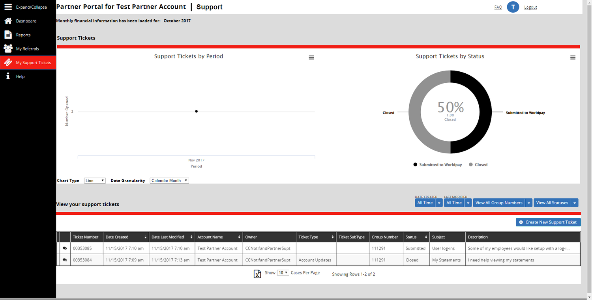Toggle the Submitted to Worldpay legend item
592x300 pixels.
pyautogui.click(x=438, y=164)
